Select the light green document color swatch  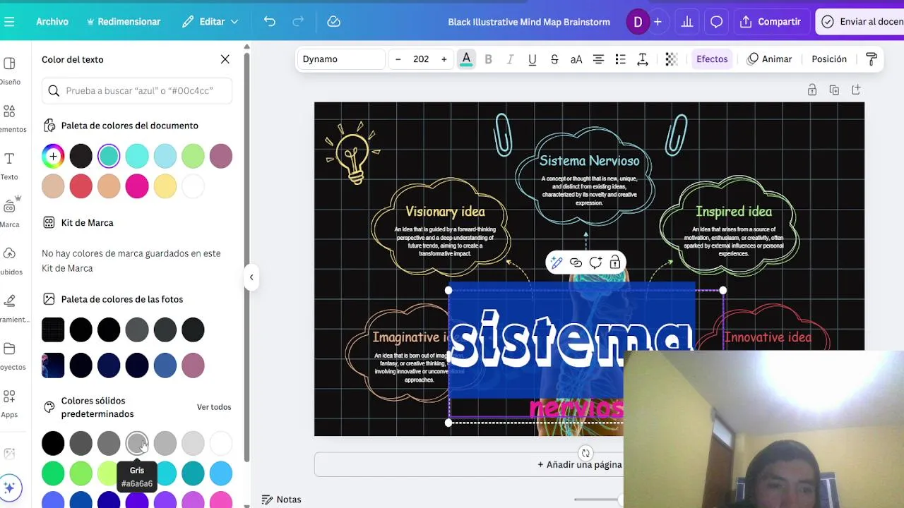(x=193, y=156)
